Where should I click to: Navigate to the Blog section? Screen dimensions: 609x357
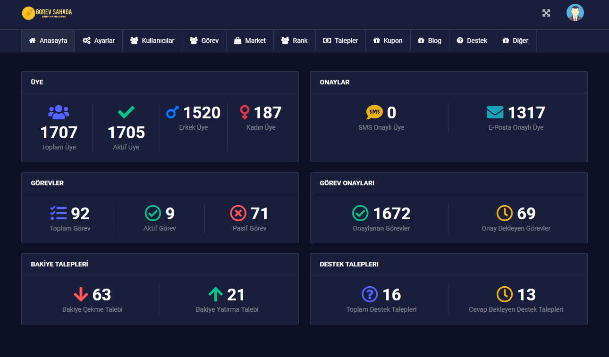point(430,41)
